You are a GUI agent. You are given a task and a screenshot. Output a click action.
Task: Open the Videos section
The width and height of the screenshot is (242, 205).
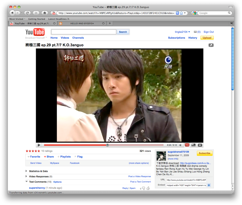(x=65, y=38)
